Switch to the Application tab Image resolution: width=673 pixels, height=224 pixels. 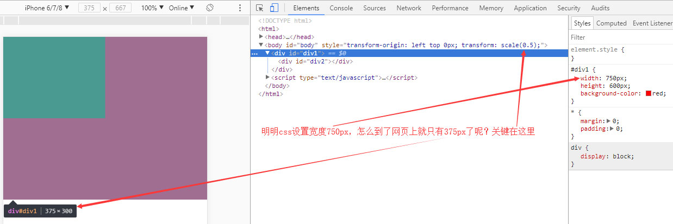530,8
